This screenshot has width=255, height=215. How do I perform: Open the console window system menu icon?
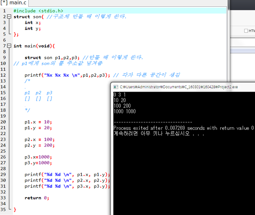click(116, 87)
